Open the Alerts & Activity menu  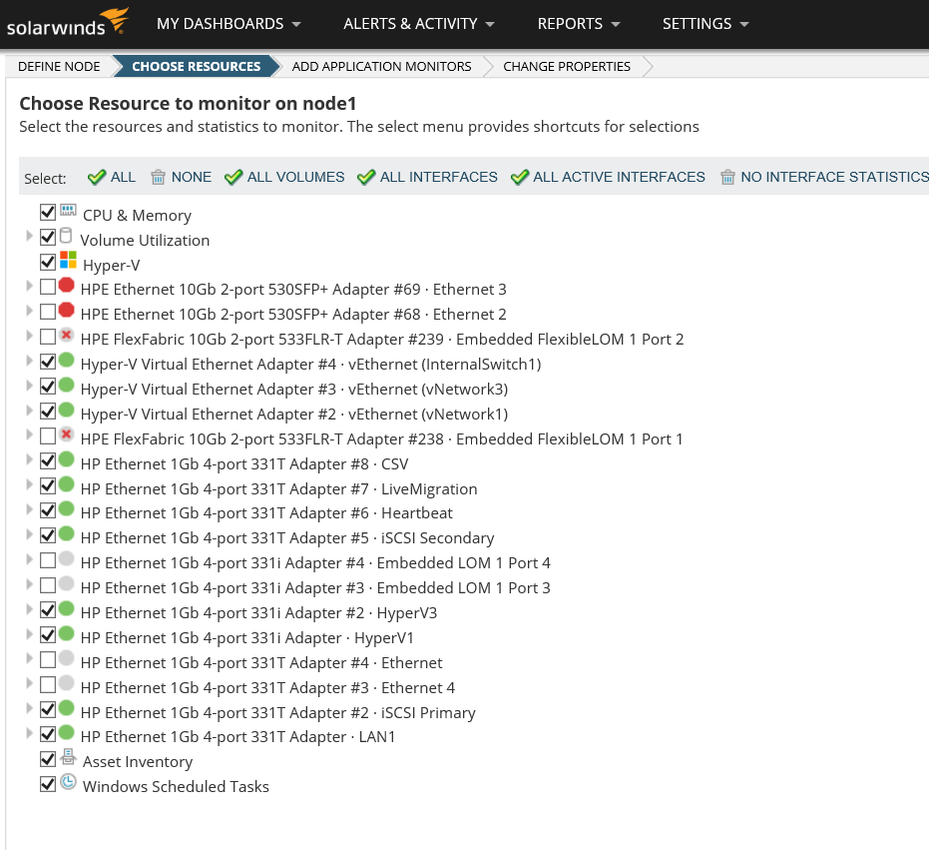(419, 24)
